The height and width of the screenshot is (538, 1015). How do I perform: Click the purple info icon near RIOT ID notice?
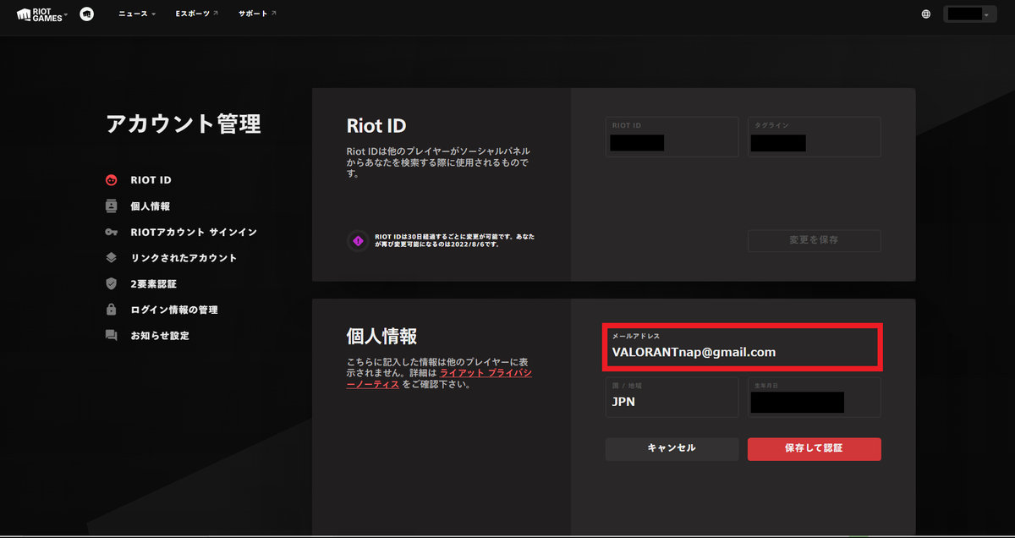(358, 241)
